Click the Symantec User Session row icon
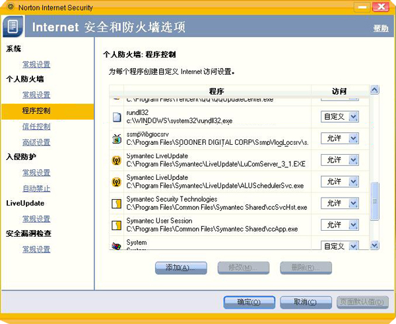The width and height of the screenshot is (396, 324). pyautogui.click(x=117, y=225)
